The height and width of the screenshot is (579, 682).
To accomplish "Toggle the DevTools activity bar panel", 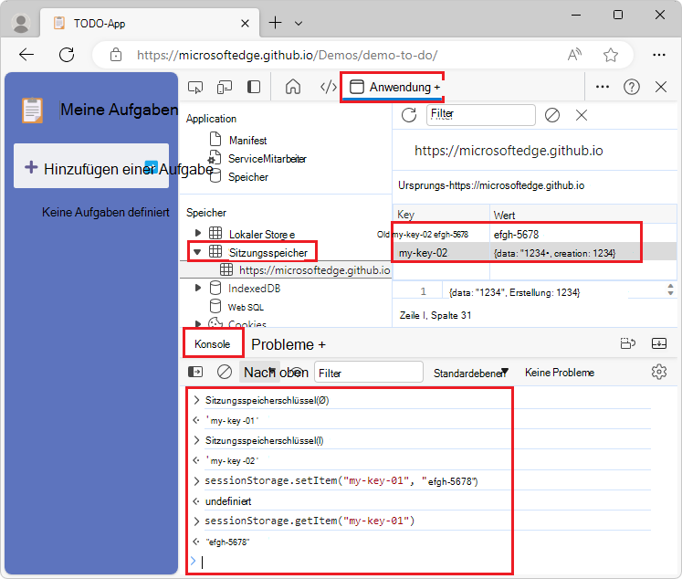I will pyautogui.click(x=254, y=87).
